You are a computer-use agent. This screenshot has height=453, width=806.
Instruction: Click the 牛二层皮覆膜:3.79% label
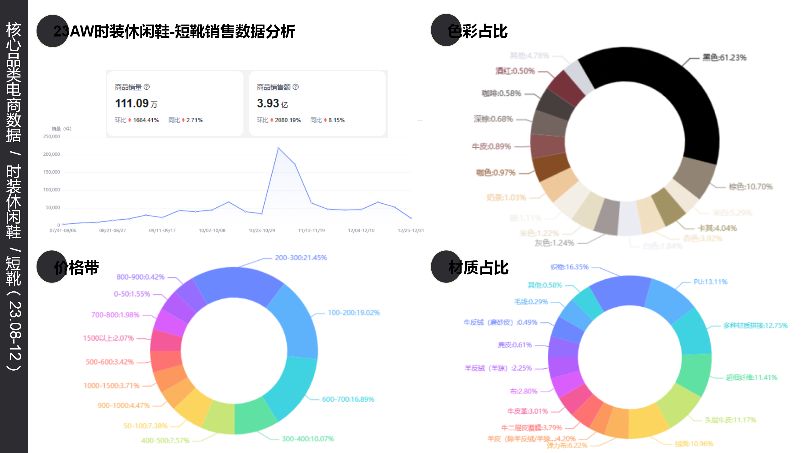coord(532,428)
